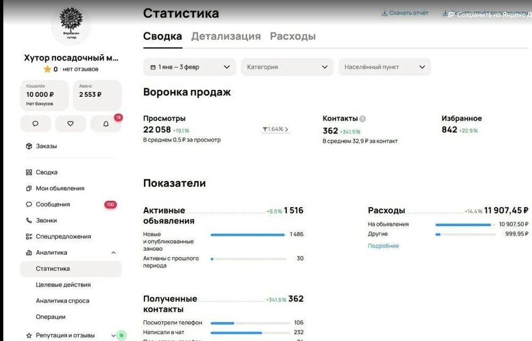Click the Новые и опубликованные заново progress bar
The image size is (532, 341).
click(x=248, y=235)
